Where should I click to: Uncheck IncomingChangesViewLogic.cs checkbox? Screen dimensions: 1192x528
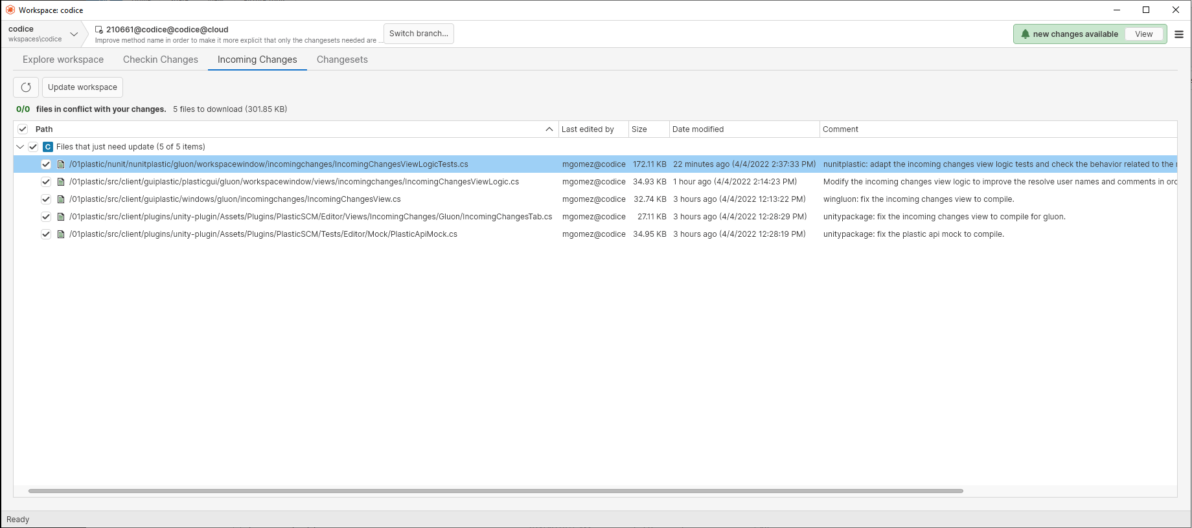[46, 182]
